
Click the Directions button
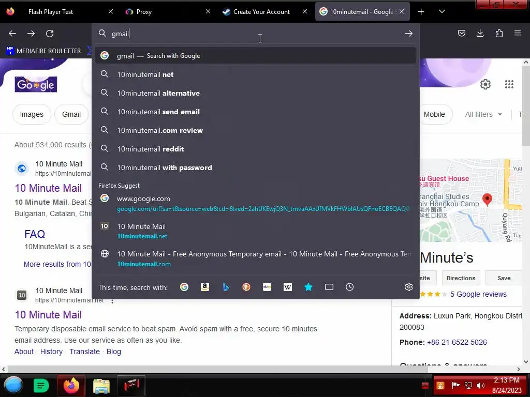point(461,278)
